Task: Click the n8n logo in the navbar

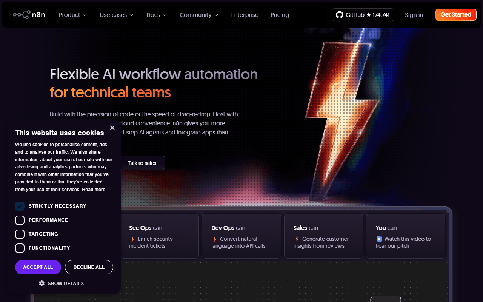Action: click(29, 14)
